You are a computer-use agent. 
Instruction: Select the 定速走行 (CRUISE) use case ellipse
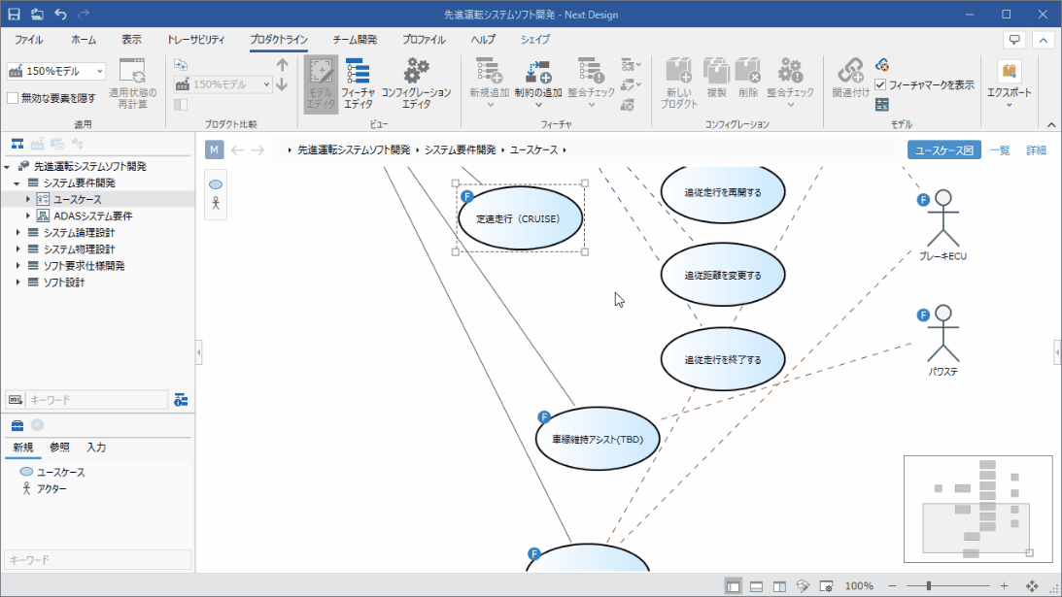point(520,218)
